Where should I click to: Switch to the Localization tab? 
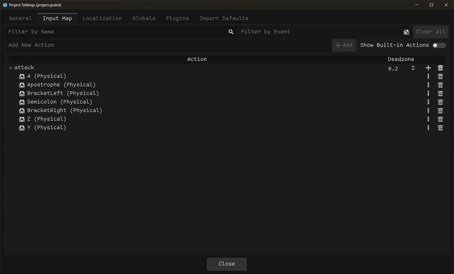tap(102, 18)
